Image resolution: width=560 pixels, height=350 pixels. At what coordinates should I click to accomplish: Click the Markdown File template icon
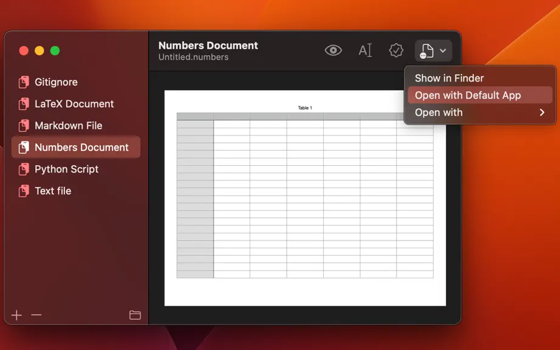[x=24, y=126]
